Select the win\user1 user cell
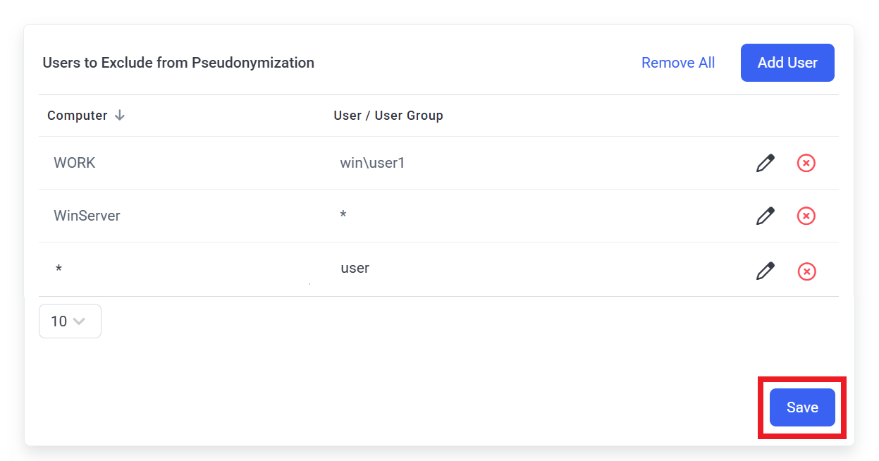The height and width of the screenshot is (461, 879). coord(372,163)
